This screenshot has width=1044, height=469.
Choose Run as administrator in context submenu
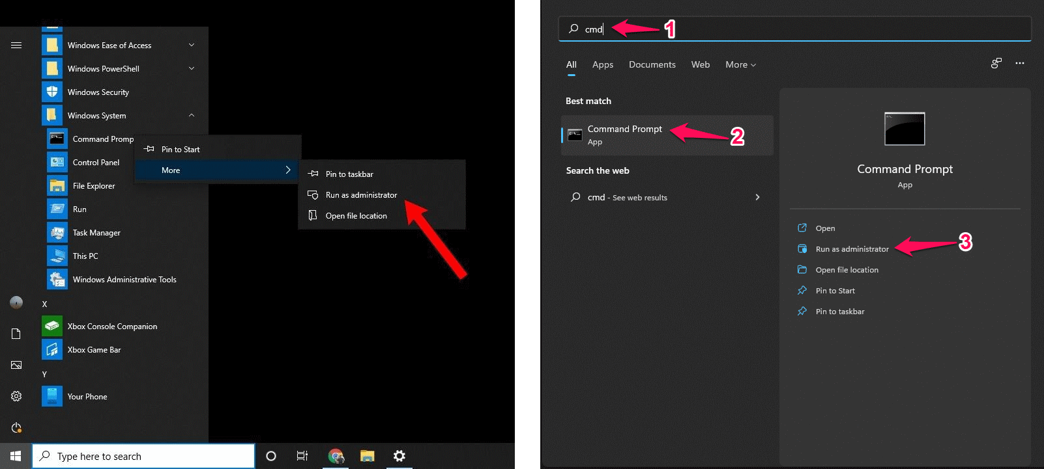[361, 195]
